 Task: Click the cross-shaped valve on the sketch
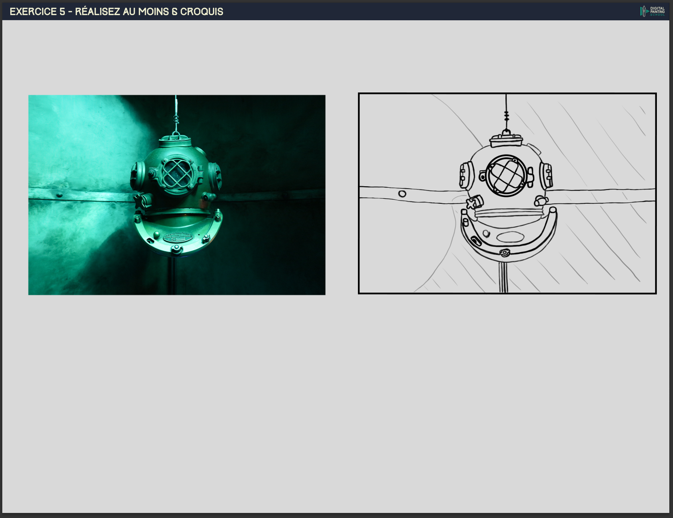[x=474, y=202]
